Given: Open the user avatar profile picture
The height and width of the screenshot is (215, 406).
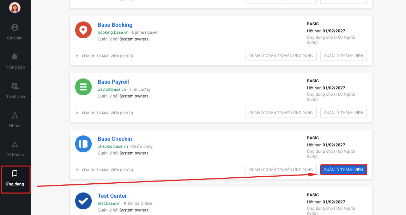Looking at the screenshot, I should pyautogui.click(x=15, y=8).
